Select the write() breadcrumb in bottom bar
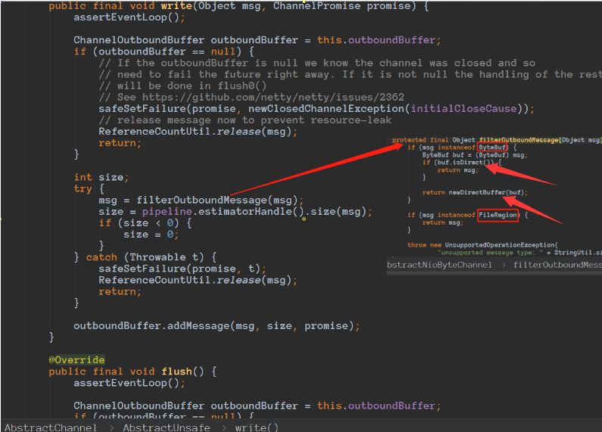The width and height of the screenshot is (602, 432). [x=257, y=427]
